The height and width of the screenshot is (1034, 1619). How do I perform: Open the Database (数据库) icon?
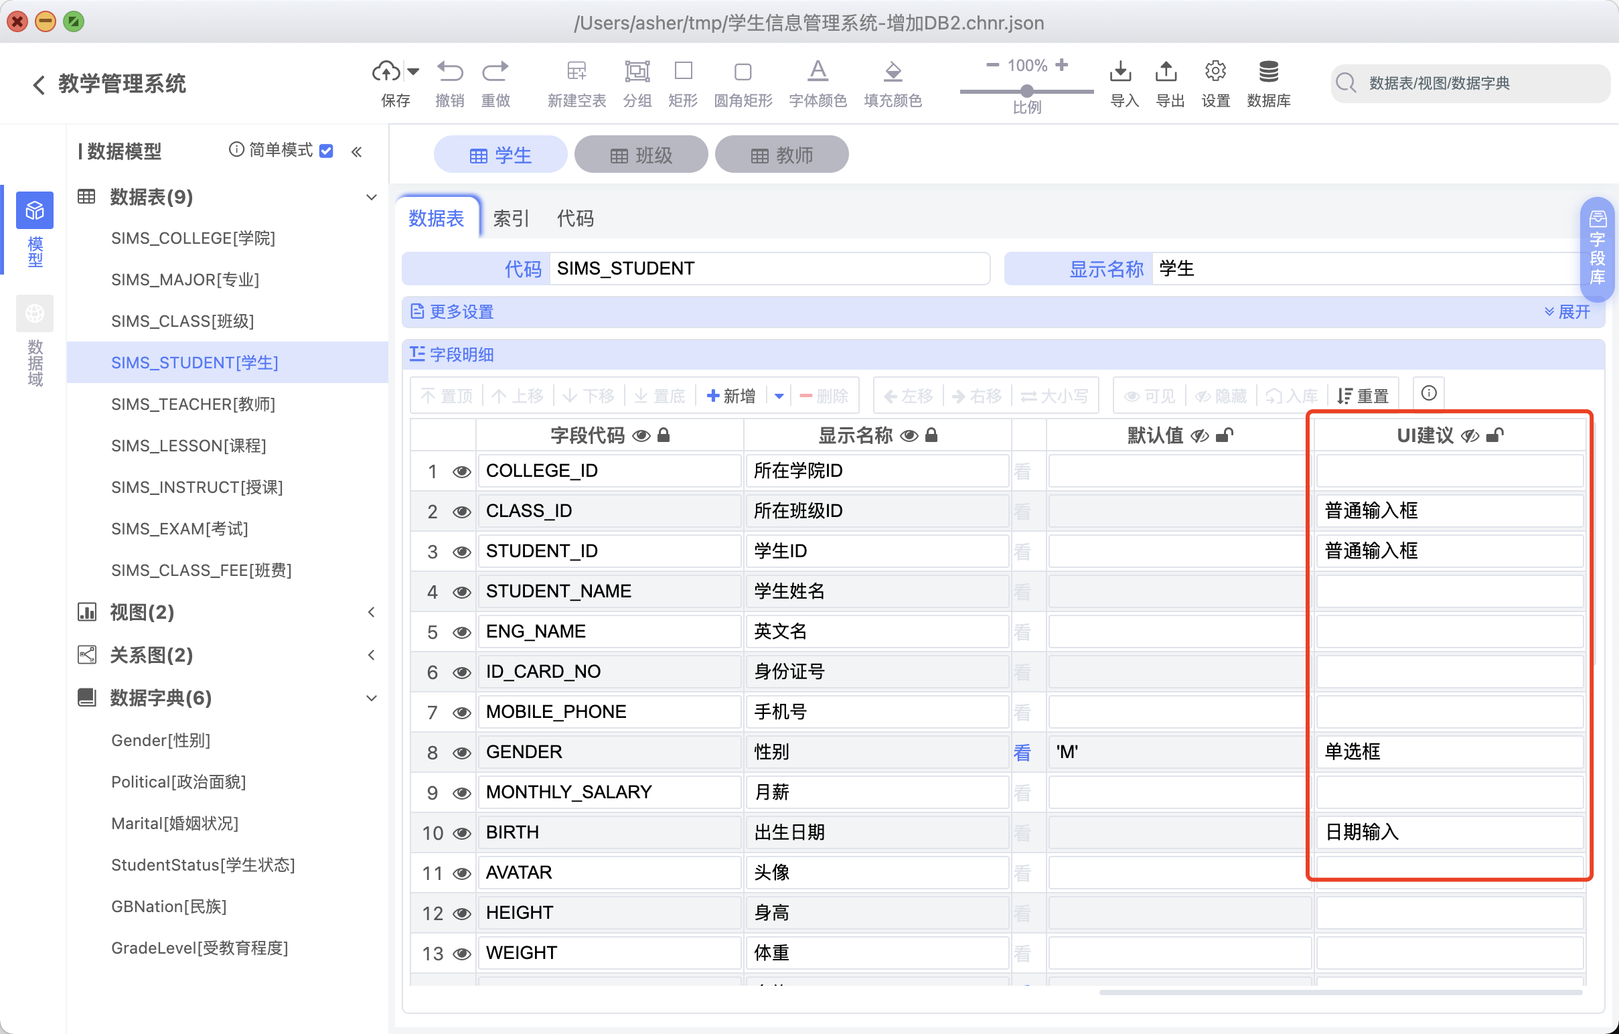click(x=1269, y=70)
